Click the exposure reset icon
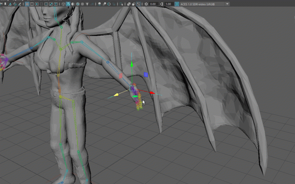Viewport: 295px width, 184px height. [x=146, y=4]
